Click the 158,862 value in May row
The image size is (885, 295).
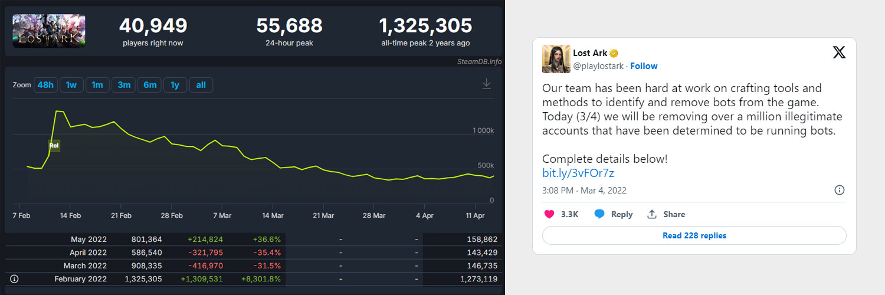click(482, 240)
